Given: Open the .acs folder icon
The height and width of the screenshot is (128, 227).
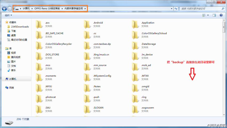Looking at the screenshot, I should pos(39,24).
